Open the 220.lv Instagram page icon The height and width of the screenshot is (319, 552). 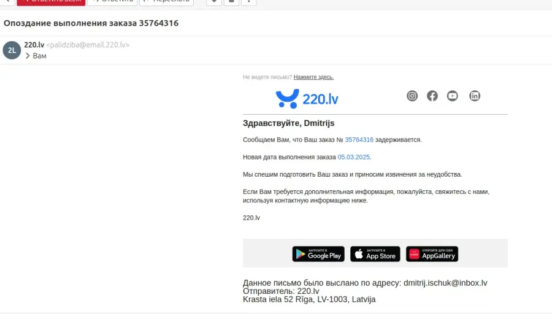click(x=412, y=96)
